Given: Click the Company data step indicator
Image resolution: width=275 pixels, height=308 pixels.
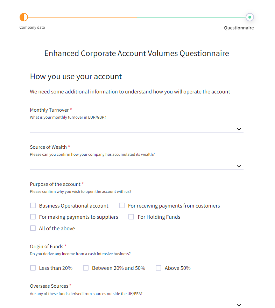Looking at the screenshot, I should [23, 17].
